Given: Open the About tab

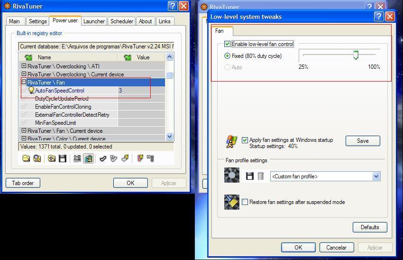Looking at the screenshot, I should (x=145, y=21).
